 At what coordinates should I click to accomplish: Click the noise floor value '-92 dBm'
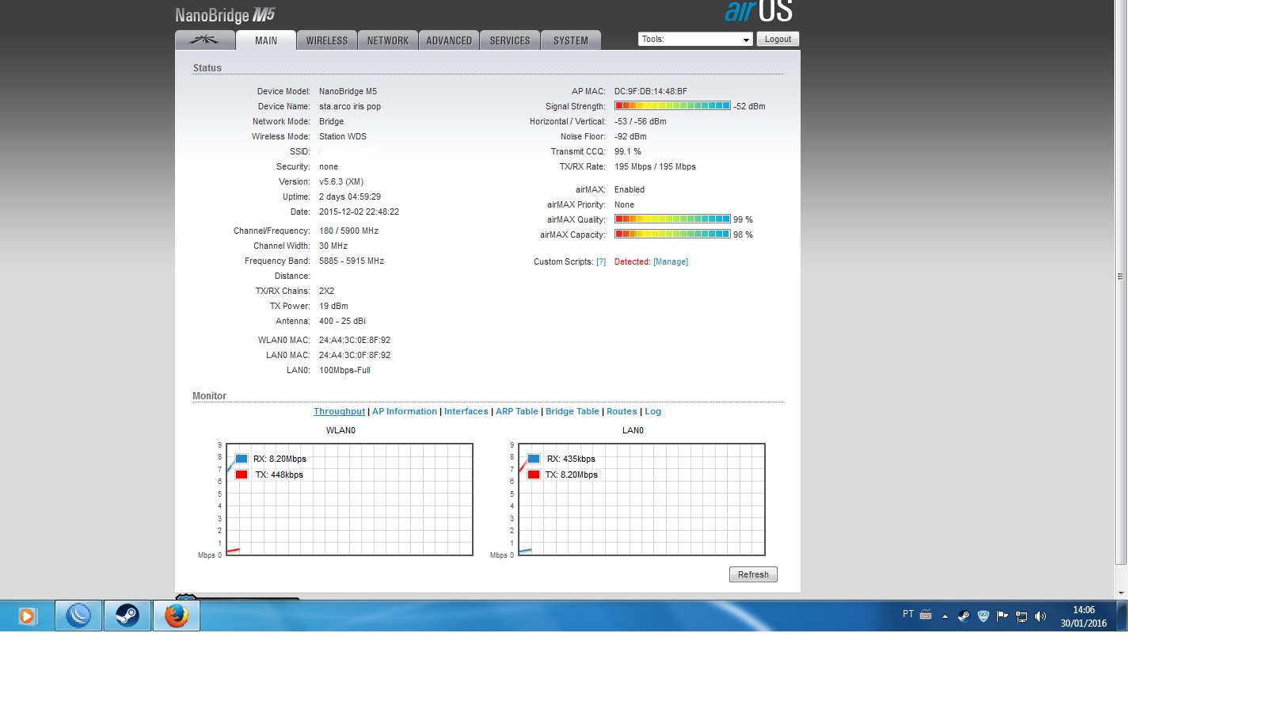click(x=630, y=137)
